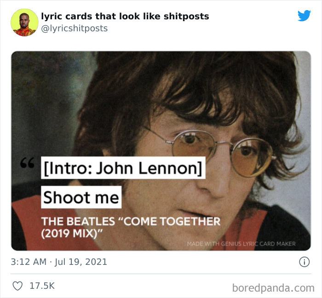Click the black quotation mark icon on the card
322x298 pixels.
pos(27,163)
